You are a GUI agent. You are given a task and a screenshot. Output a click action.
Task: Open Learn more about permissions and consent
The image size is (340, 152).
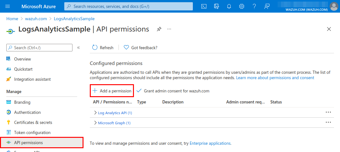pyautogui.click(x=275, y=78)
